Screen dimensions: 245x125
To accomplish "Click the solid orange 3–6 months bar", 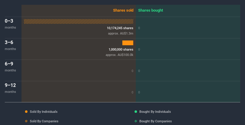I will pos(128,43).
